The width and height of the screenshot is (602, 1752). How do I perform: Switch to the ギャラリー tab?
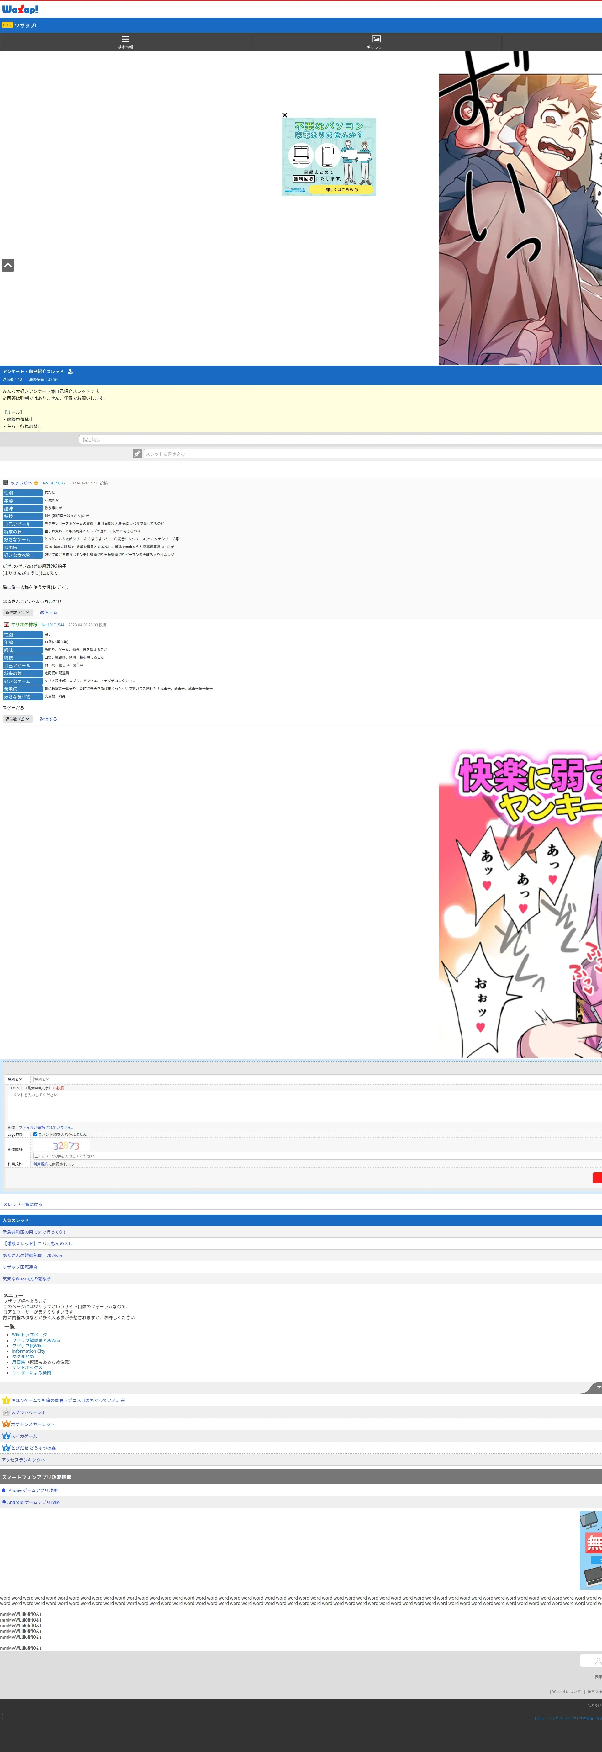(x=376, y=41)
